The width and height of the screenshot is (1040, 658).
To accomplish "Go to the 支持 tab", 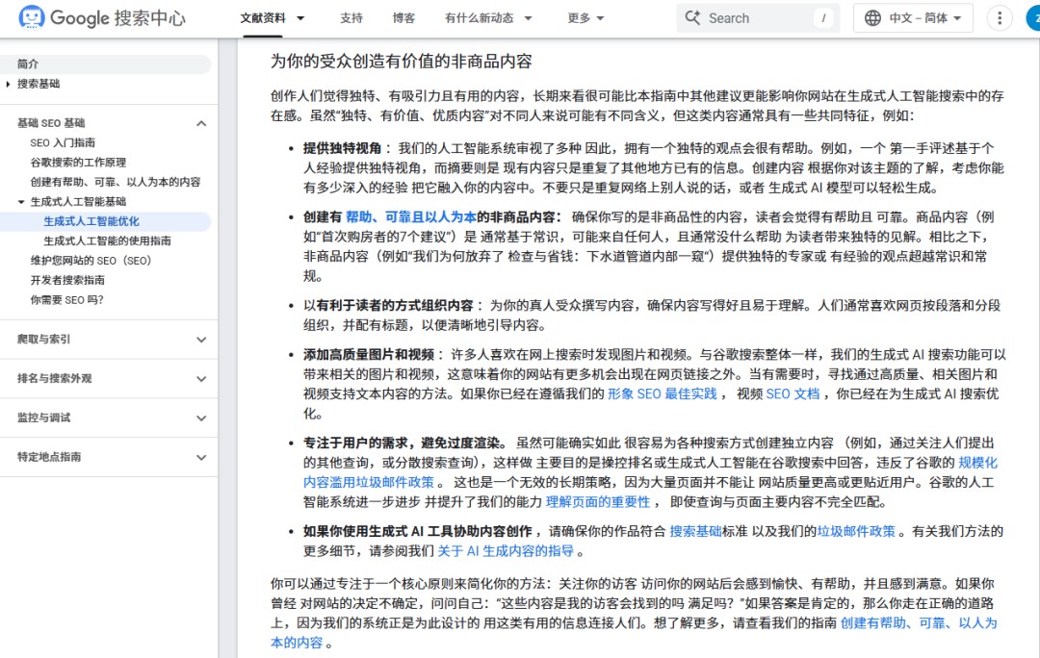I will click(351, 18).
